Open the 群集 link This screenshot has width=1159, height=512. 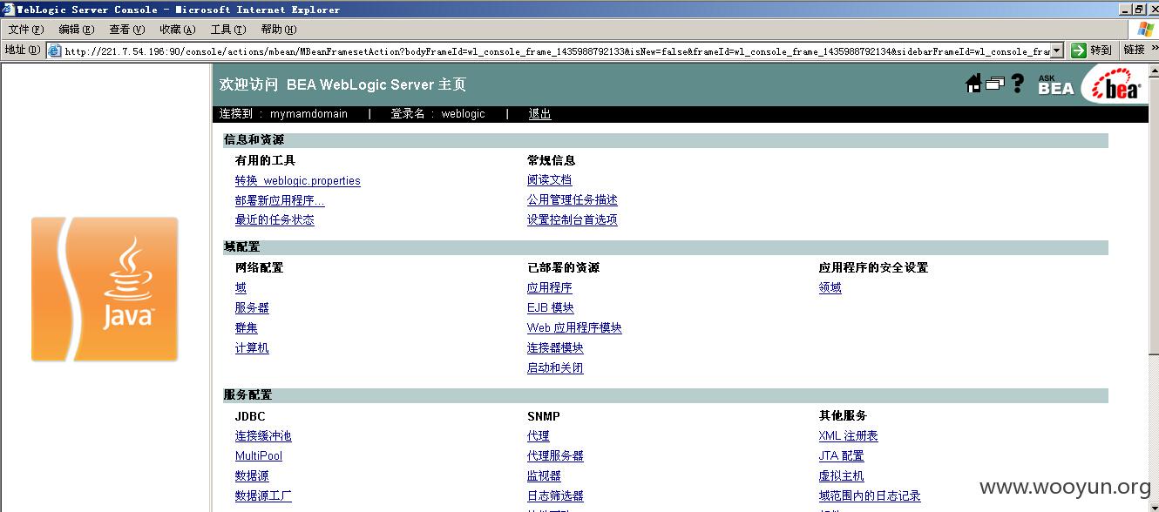[247, 328]
